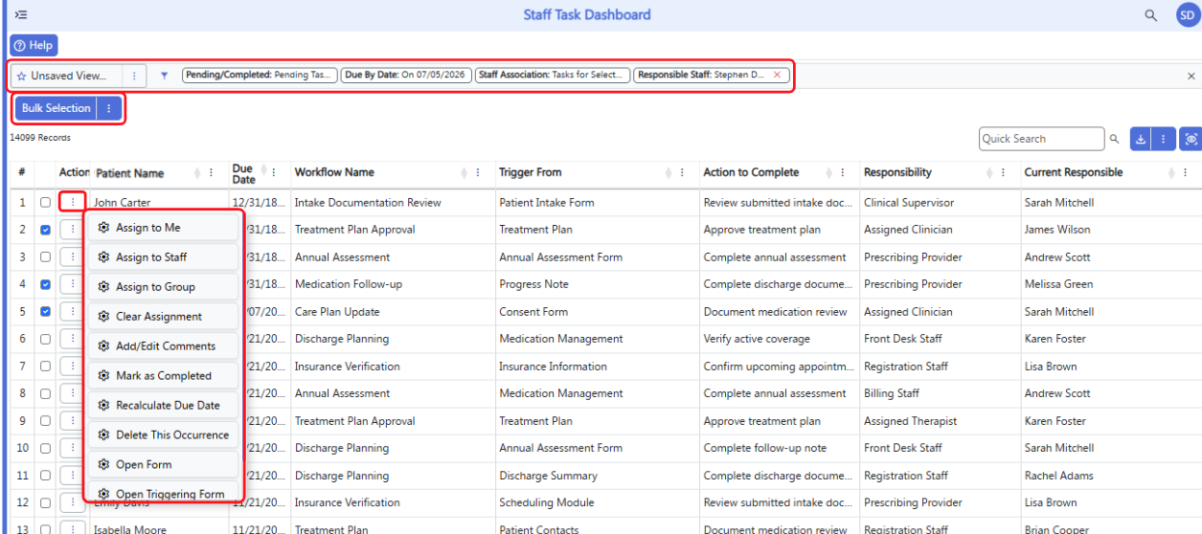Screen dimensions: 1202x534
Task: Sort by Responsibility arrows
Action: click(x=989, y=173)
